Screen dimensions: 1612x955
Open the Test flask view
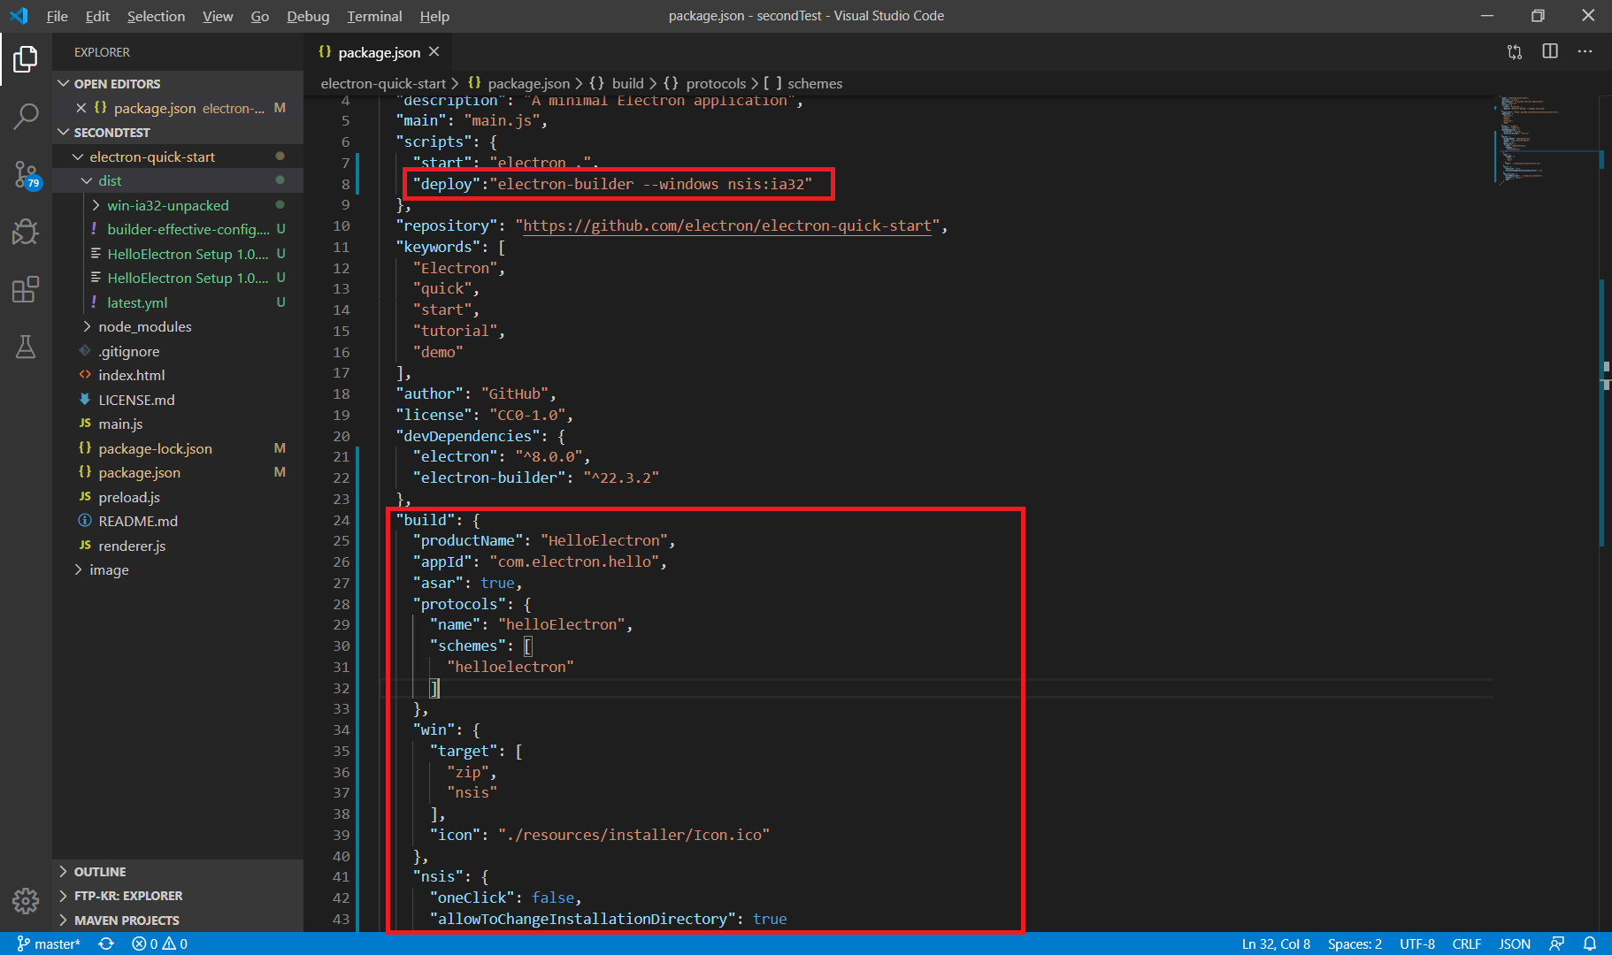point(26,347)
